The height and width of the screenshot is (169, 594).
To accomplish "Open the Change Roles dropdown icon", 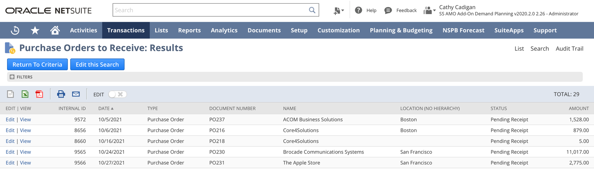I will tap(430, 10).
